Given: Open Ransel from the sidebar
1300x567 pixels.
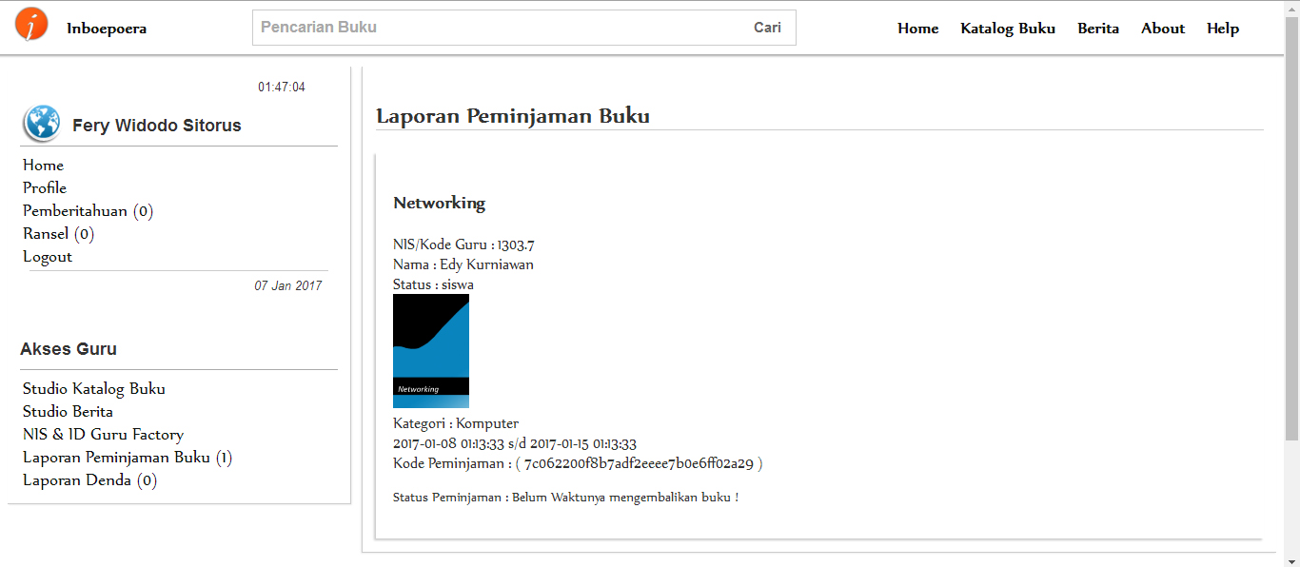Looking at the screenshot, I should [x=58, y=233].
